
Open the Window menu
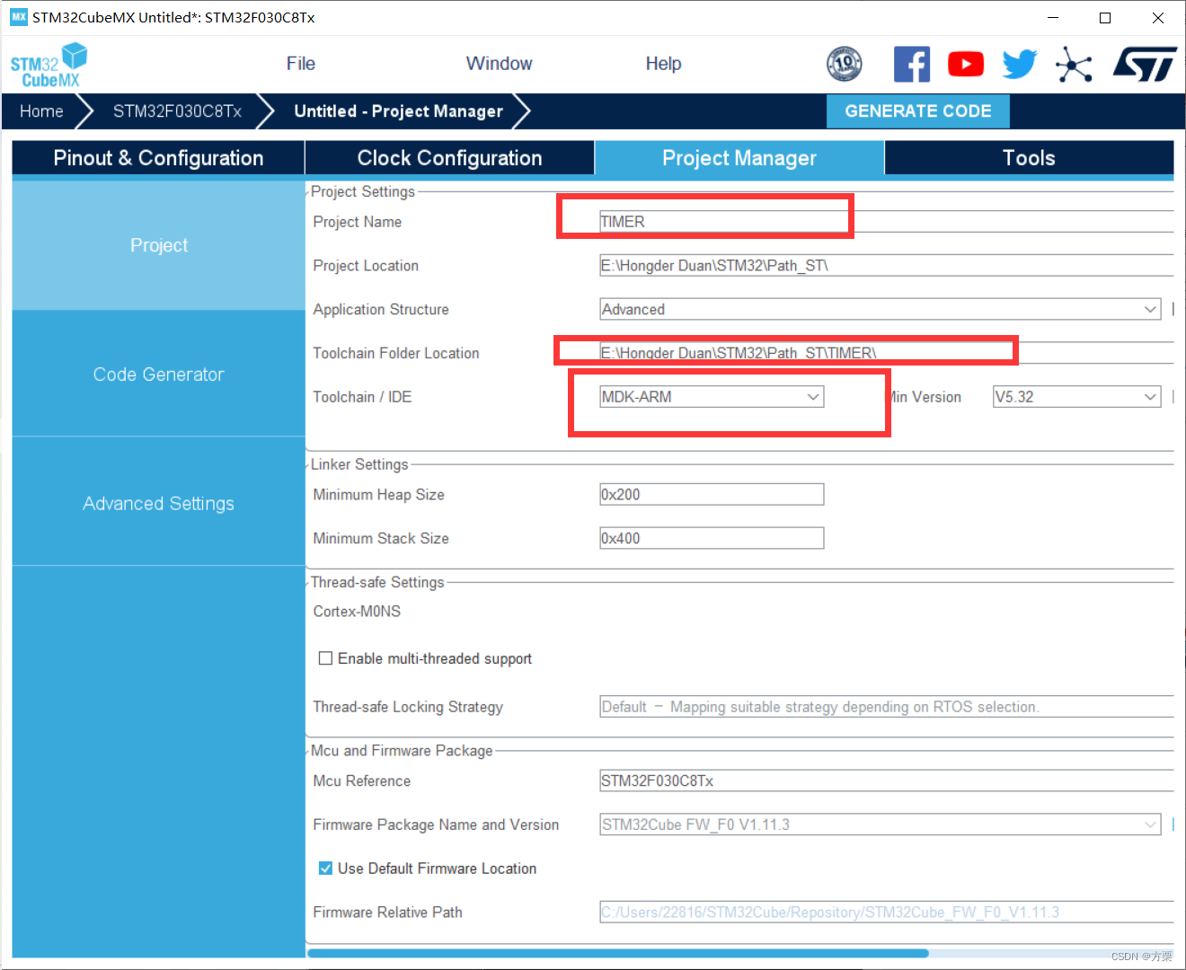[499, 64]
